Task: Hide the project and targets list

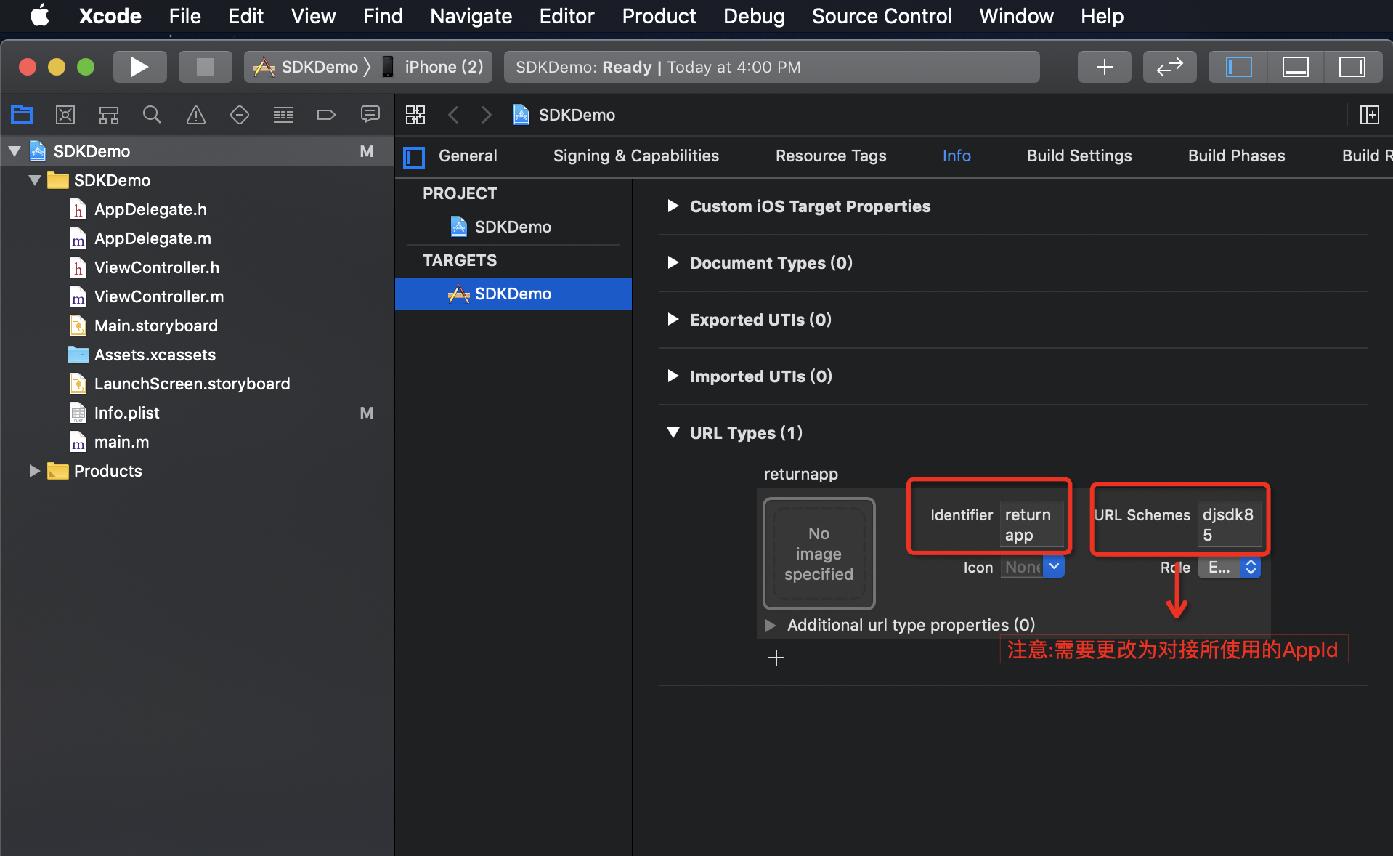Action: (x=414, y=156)
